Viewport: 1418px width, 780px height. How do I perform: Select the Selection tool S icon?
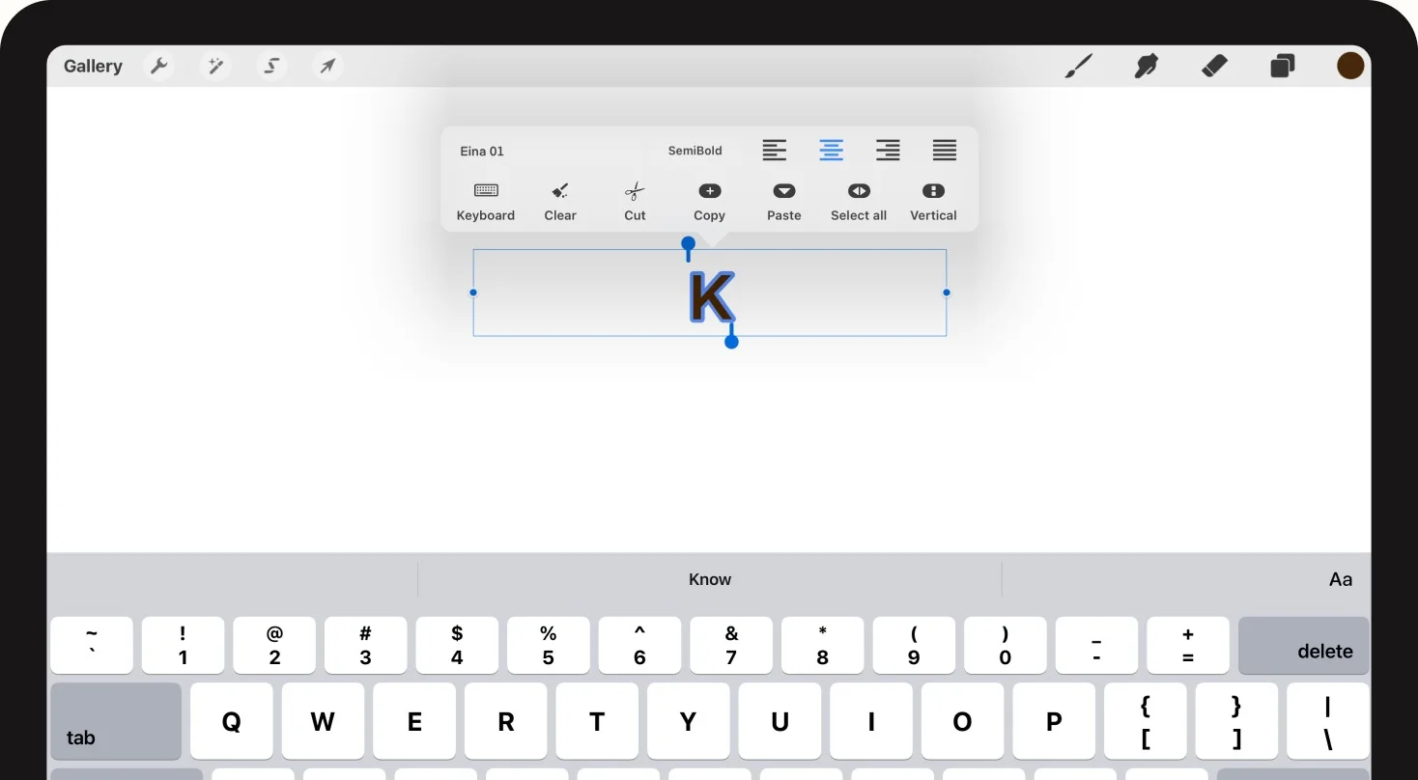tap(272, 66)
